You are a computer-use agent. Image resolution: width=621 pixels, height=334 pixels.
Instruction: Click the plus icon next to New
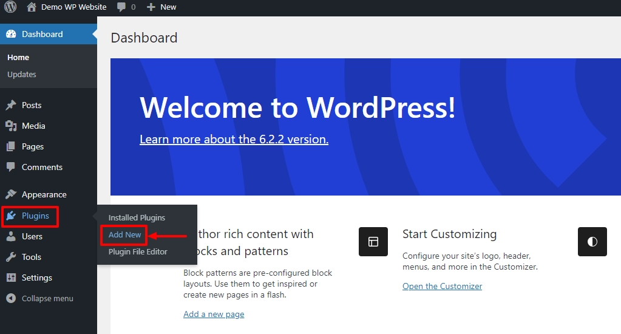151,7
